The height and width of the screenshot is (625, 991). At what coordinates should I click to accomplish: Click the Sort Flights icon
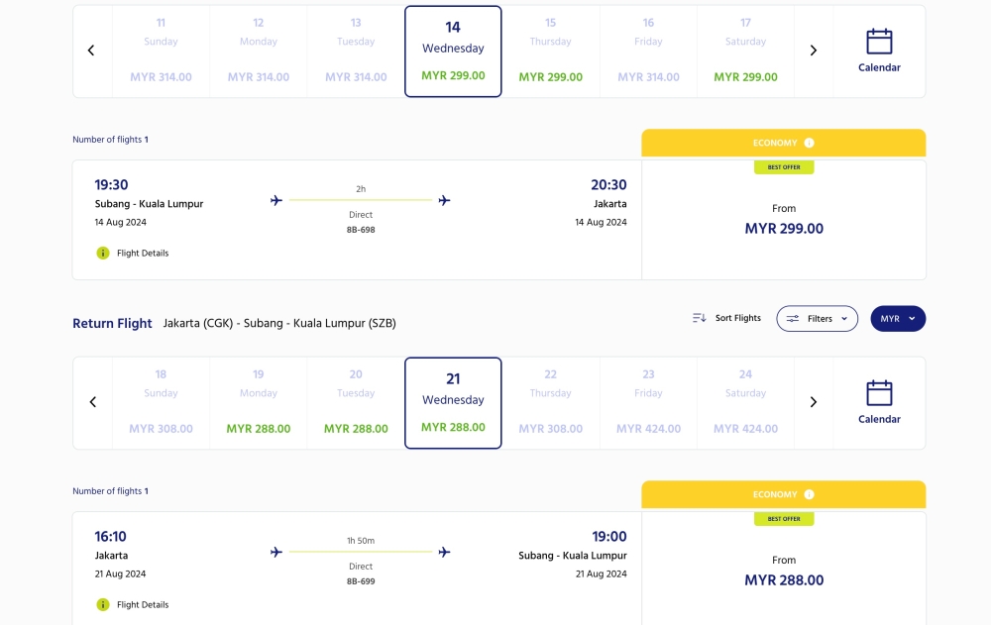[x=699, y=318]
